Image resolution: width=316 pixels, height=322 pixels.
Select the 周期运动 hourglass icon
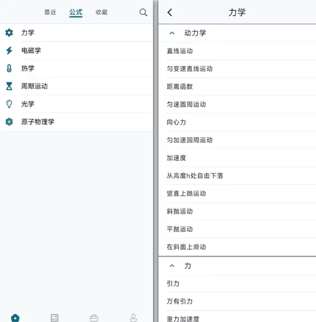[x=9, y=86]
